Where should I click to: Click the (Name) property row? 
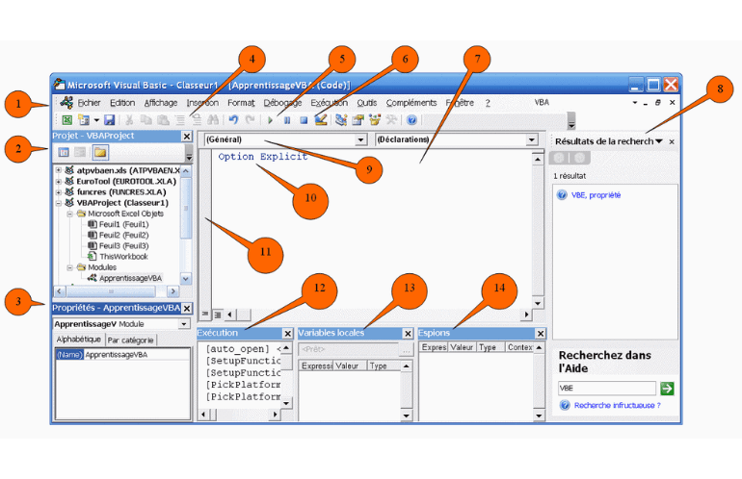pos(122,354)
